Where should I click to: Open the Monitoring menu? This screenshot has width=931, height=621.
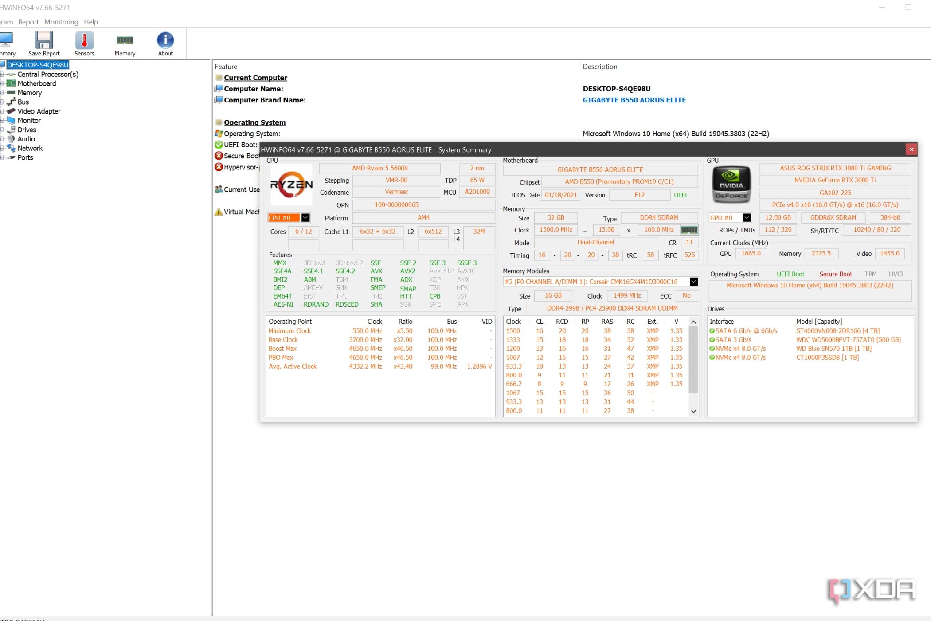(x=61, y=22)
